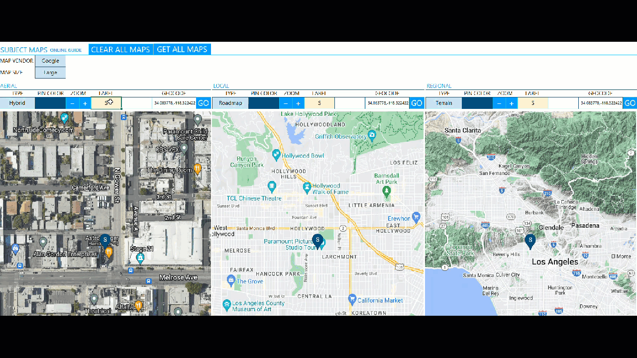Click the Local label field
Image resolution: width=637 pixels, height=358 pixels.
(319, 103)
